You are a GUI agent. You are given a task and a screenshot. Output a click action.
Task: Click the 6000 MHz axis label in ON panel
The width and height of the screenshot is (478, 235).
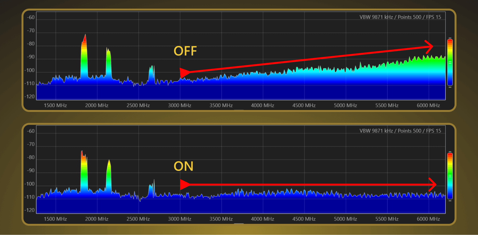coord(428,219)
